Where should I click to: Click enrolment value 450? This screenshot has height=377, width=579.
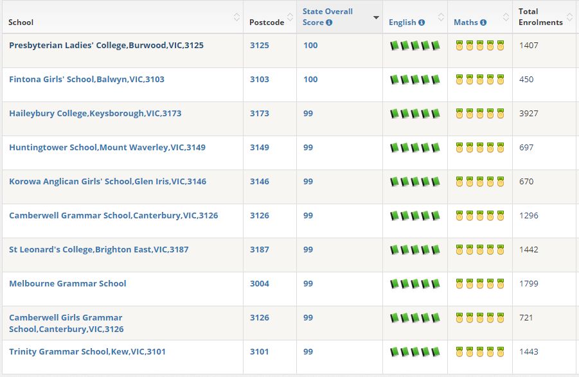click(x=526, y=79)
